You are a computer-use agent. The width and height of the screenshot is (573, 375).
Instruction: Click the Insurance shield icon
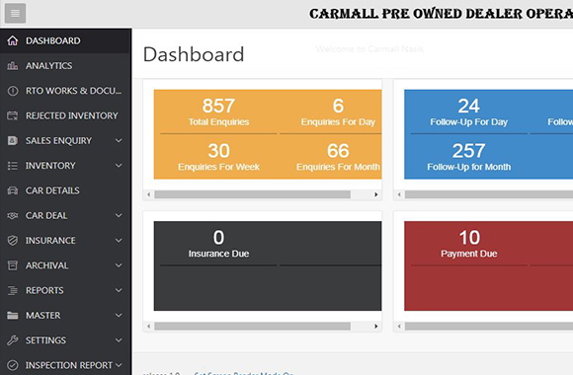[13, 240]
